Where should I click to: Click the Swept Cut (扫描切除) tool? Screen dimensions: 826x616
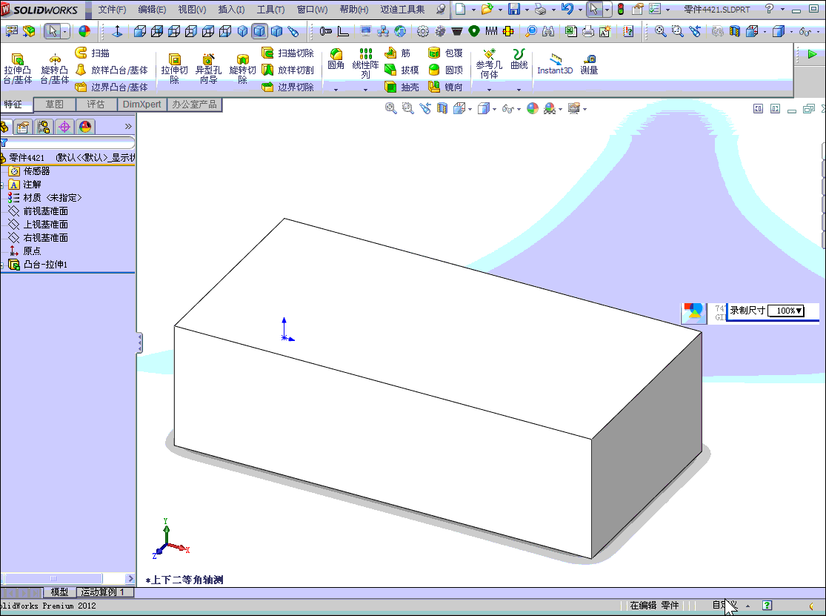click(x=287, y=53)
